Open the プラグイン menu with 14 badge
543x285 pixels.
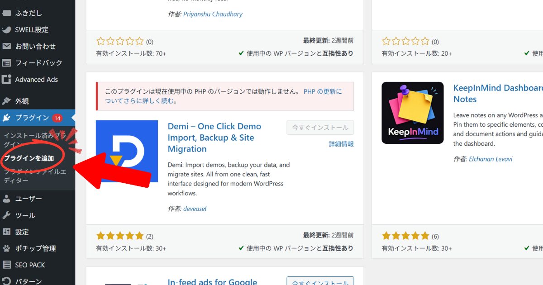click(32, 118)
